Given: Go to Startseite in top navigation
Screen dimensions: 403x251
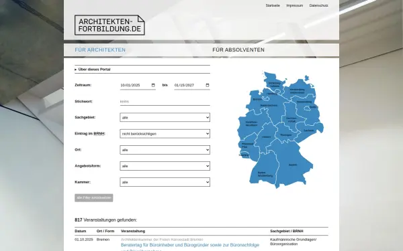Looking at the screenshot, I should (273, 5).
